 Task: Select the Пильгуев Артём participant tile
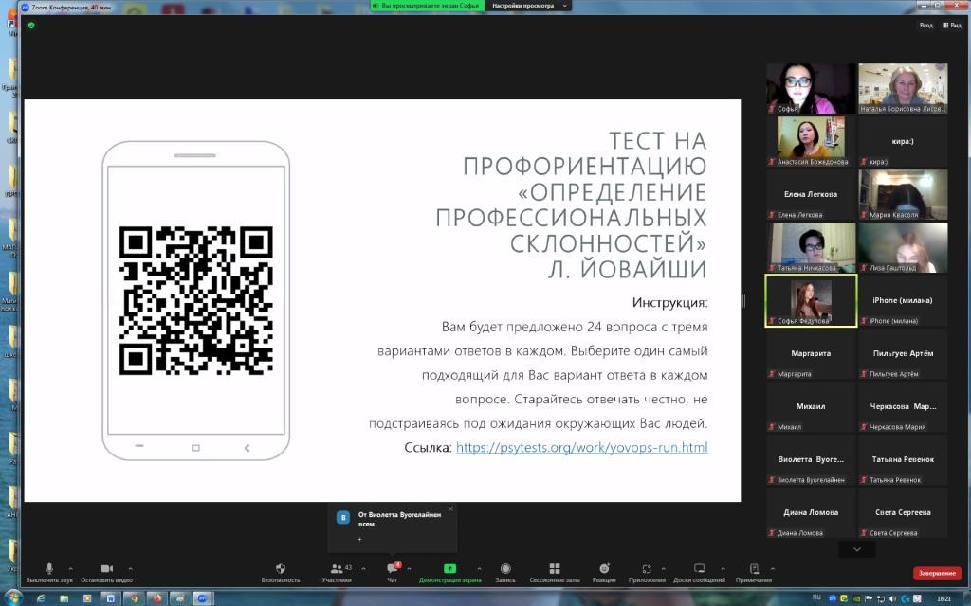click(903, 354)
